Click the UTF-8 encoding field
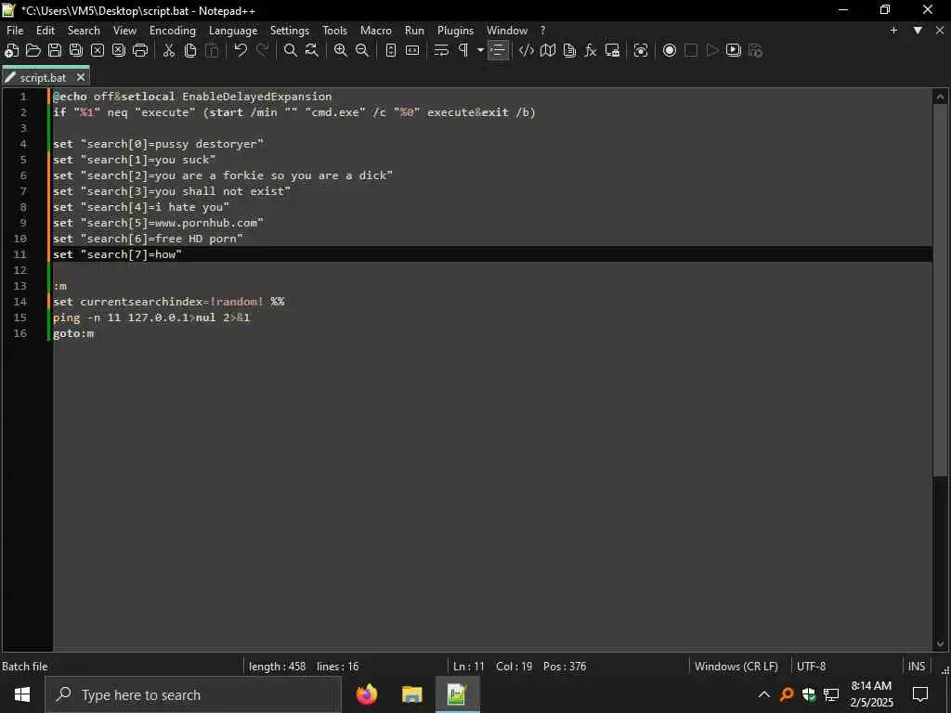This screenshot has height=713, width=951. coord(811,667)
